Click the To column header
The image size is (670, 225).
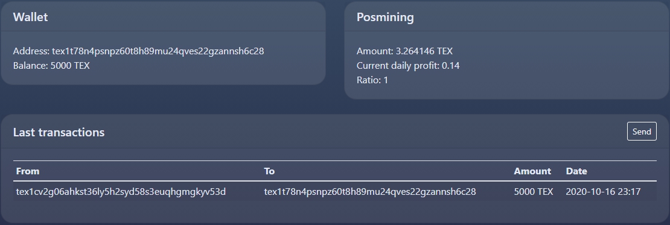269,171
